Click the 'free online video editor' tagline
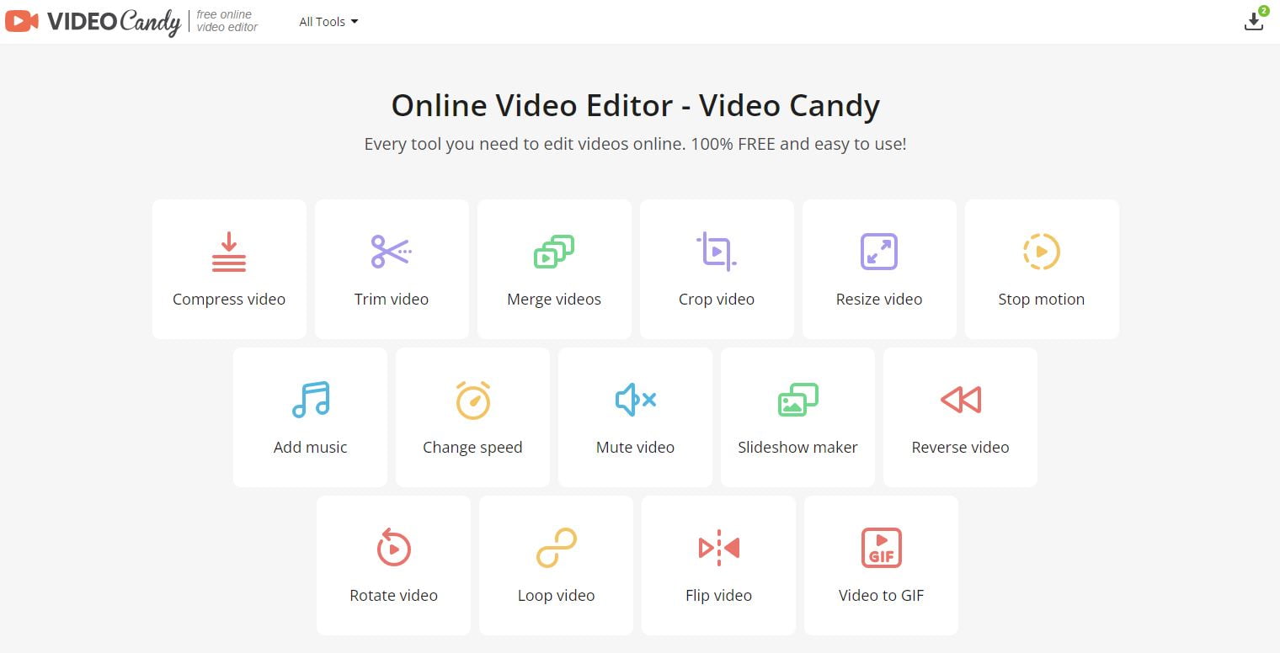 [x=227, y=21]
